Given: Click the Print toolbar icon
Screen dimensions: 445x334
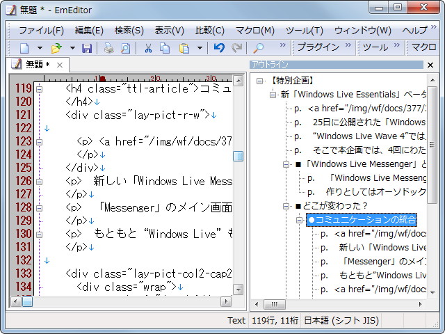Looking at the screenshot, I should point(108,48).
